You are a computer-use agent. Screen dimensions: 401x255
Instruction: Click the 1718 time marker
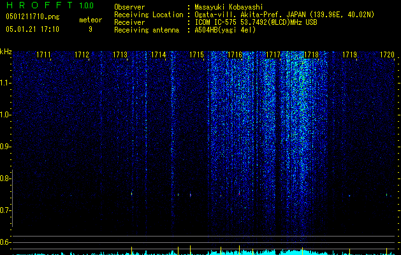312,55
